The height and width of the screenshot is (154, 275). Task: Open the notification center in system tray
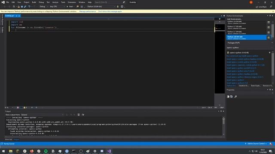270,151
